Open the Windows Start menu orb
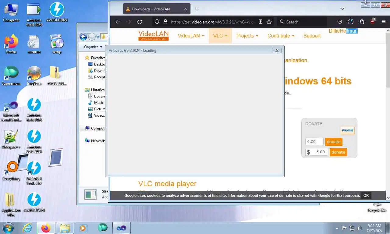This screenshot has height=234, width=390. coord(8,228)
